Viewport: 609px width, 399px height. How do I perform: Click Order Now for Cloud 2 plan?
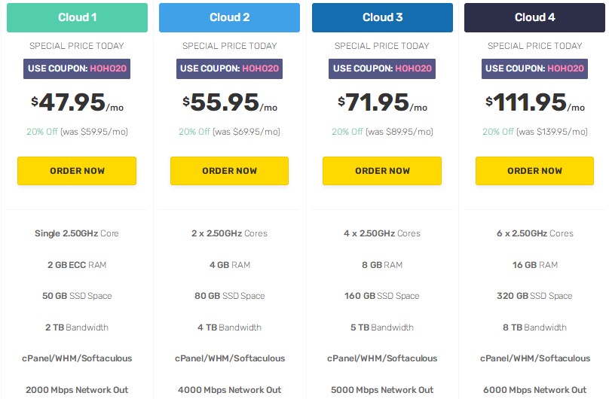[x=229, y=171]
